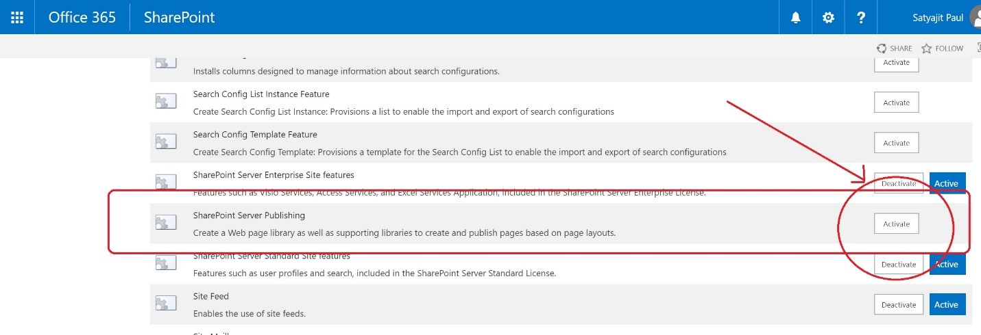Deactivate the Site Feed feature
Viewport: 981px width, 335px height.
click(x=899, y=304)
